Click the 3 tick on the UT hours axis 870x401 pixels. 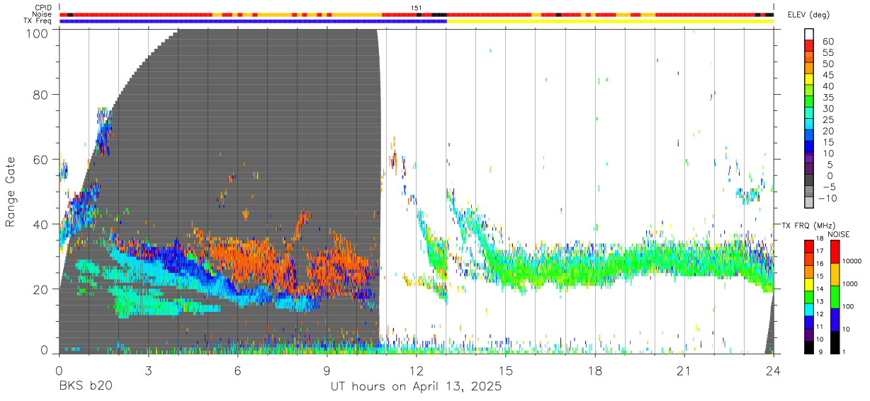pos(148,370)
